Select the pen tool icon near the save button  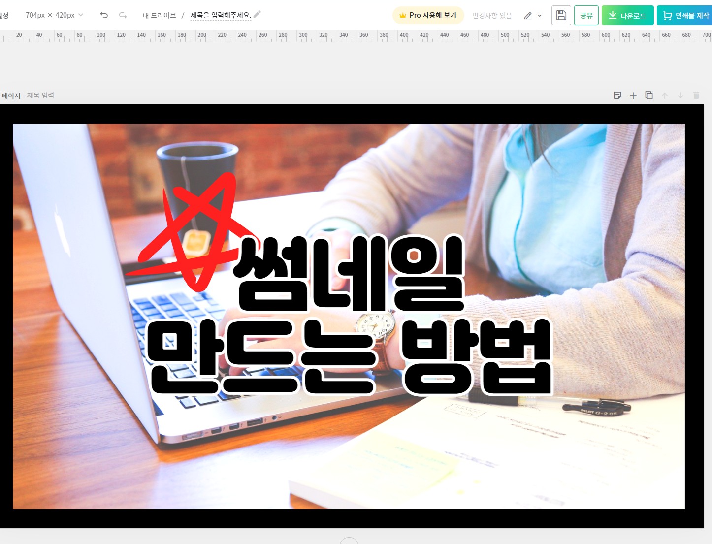(528, 15)
